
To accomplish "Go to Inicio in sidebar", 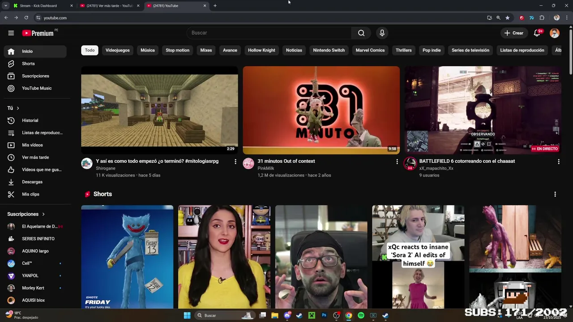I will [x=35, y=51].
